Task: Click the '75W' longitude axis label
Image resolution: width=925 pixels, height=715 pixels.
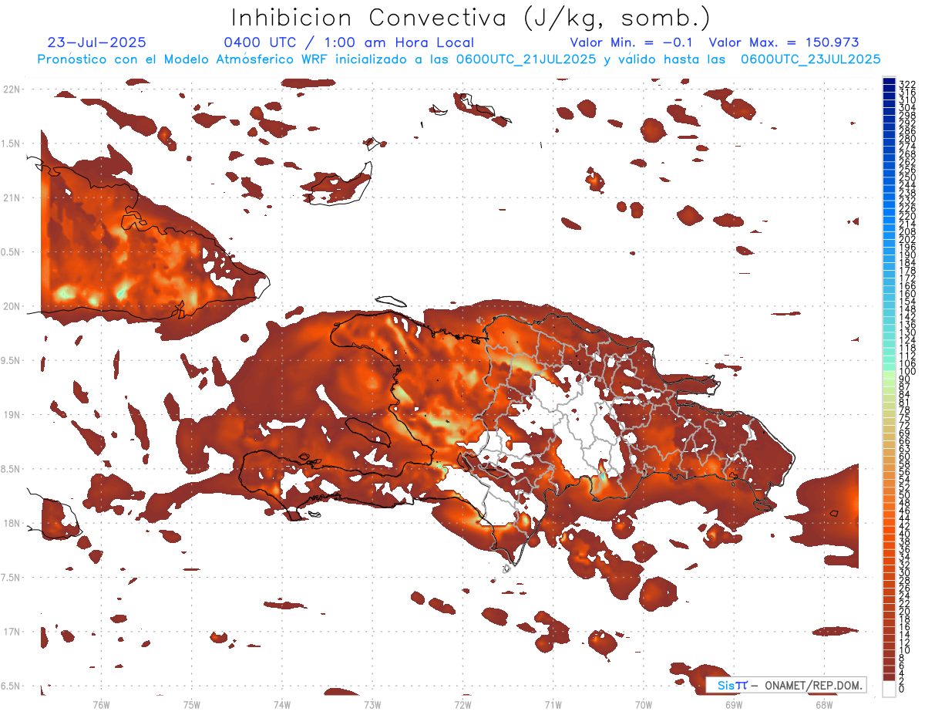Action: coord(191,705)
